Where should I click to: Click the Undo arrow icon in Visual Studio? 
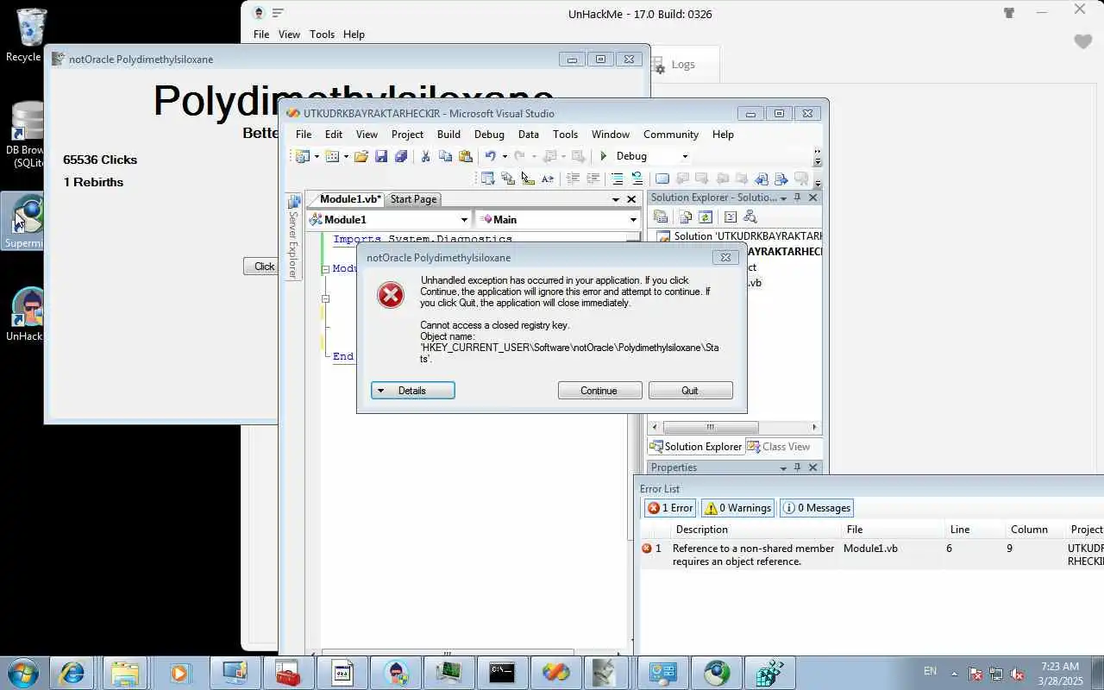(x=490, y=156)
